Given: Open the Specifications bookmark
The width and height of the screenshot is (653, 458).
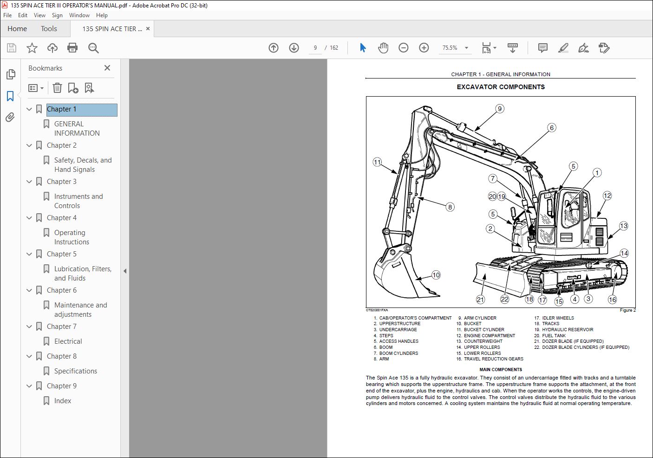Looking at the screenshot, I should 76,371.
